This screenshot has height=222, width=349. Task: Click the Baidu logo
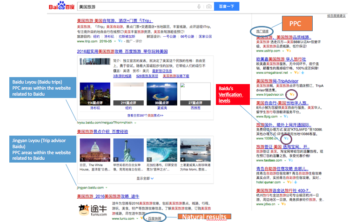click(x=61, y=6)
